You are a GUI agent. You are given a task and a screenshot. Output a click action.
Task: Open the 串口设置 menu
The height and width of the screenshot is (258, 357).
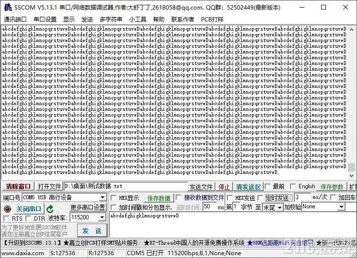click(x=45, y=19)
